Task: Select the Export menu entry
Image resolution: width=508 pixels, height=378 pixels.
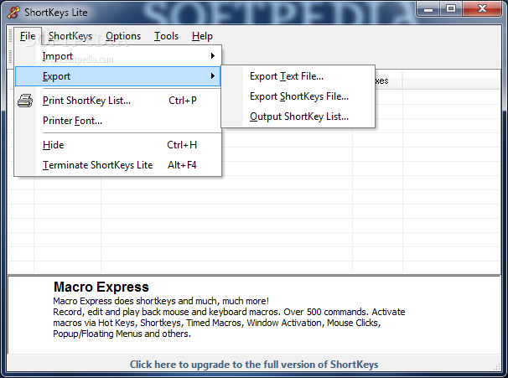Action: [118, 76]
